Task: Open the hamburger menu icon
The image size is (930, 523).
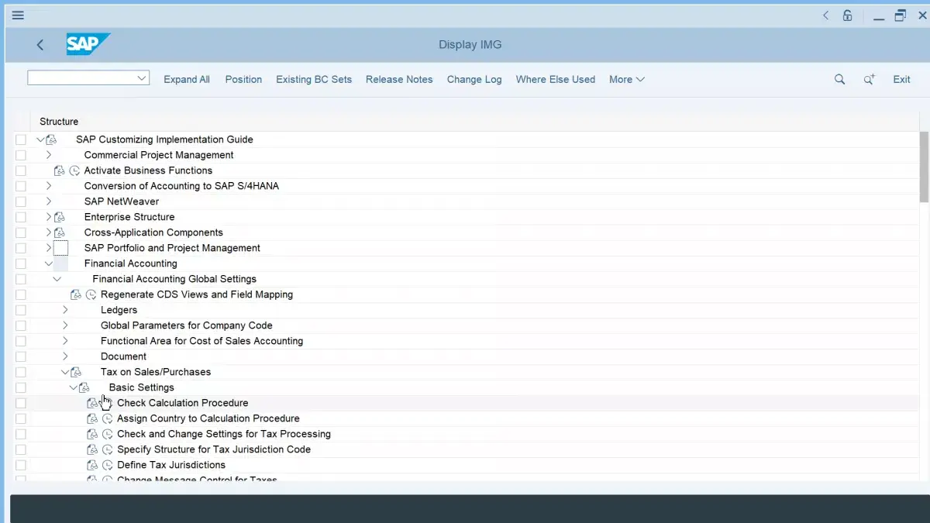Action: (x=18, y=15)
